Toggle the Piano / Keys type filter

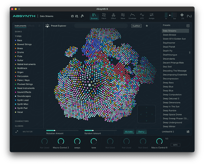click(22, 80)
